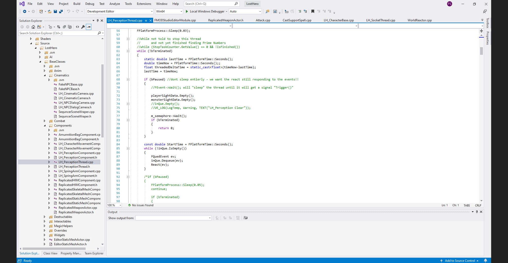This screenshot has height=263, width=508.
Task: Click the Sync with Active Document icon
Action: coord(59,27)
